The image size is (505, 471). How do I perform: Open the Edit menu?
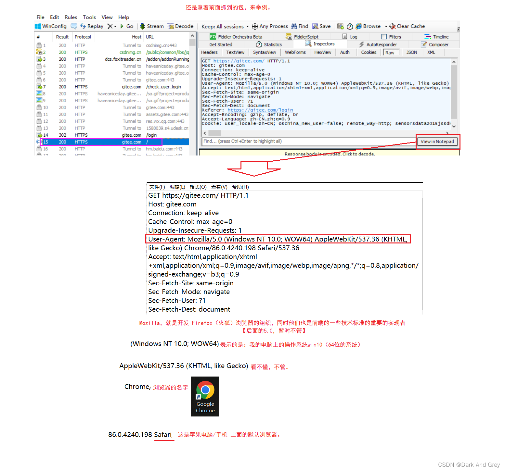[54, 17]
